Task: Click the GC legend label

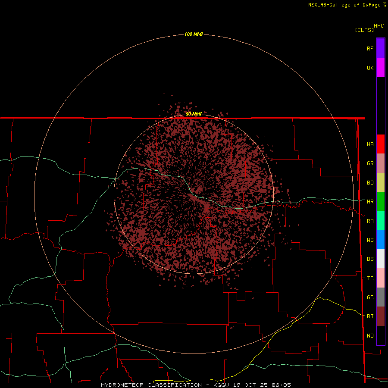Action: [370, 297]
